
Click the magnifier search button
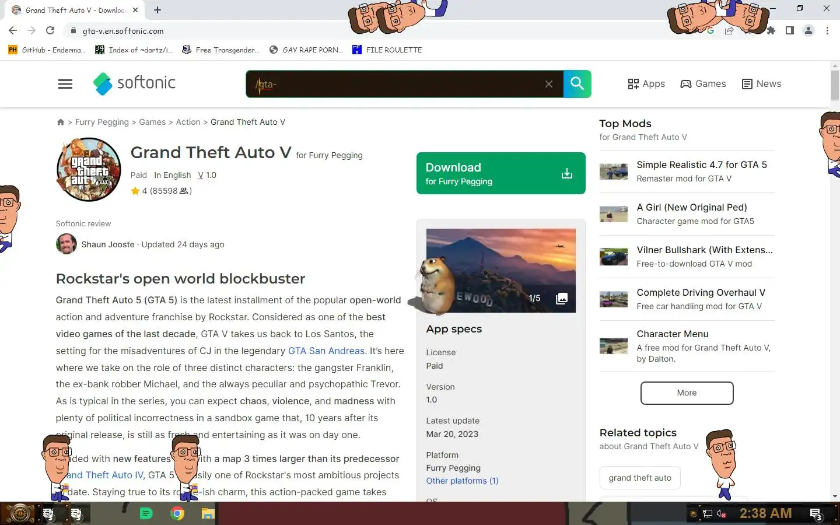coord(577,84)
